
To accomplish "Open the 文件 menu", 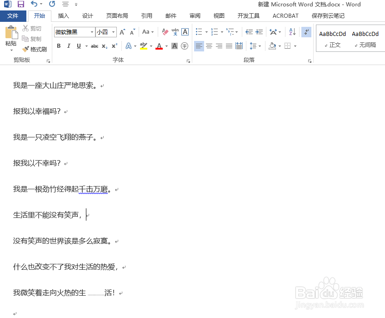I will 13,15.
